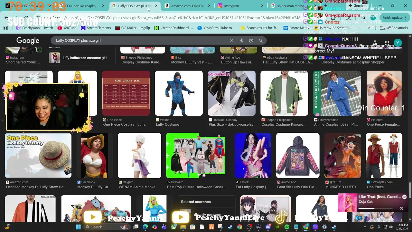Close the Amazon.com tab
Viewport: 412px width, 232px height.
pos(209,6)
